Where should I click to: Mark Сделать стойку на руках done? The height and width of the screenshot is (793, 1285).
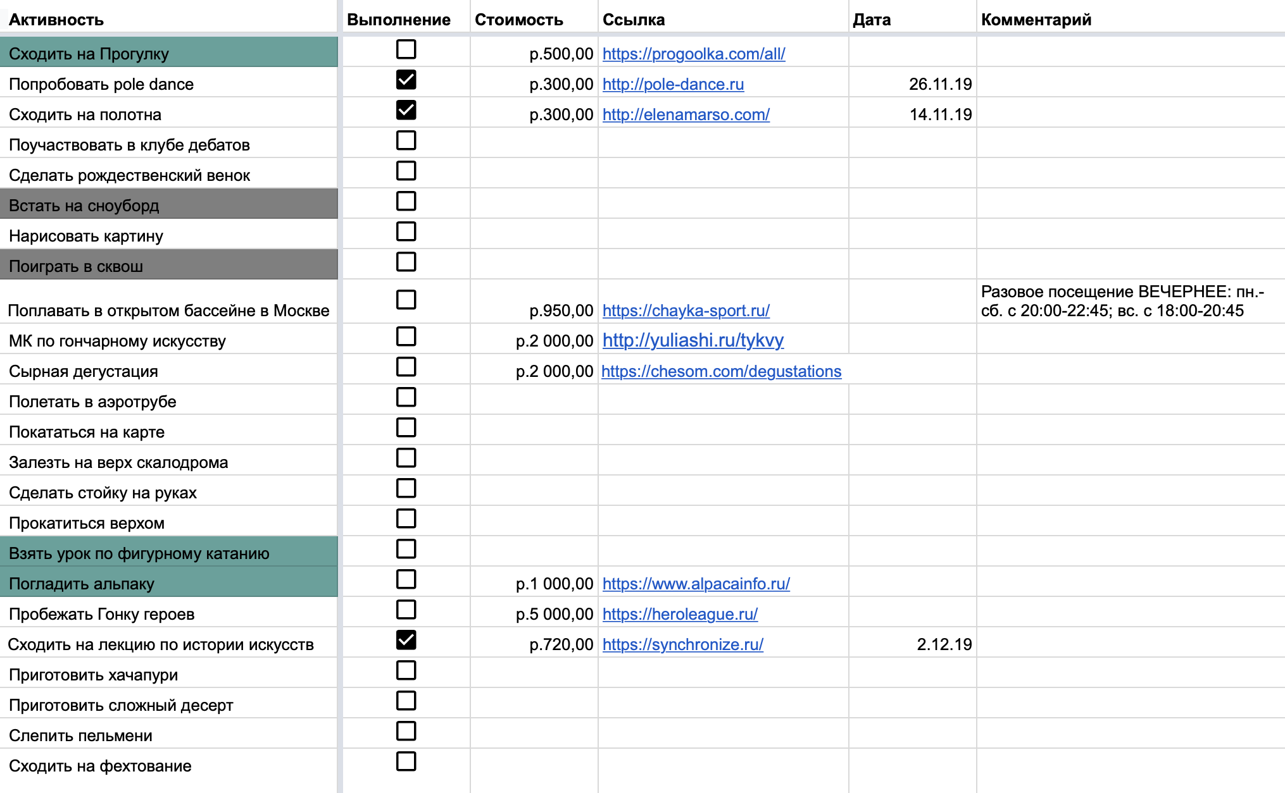pos(406,488)
